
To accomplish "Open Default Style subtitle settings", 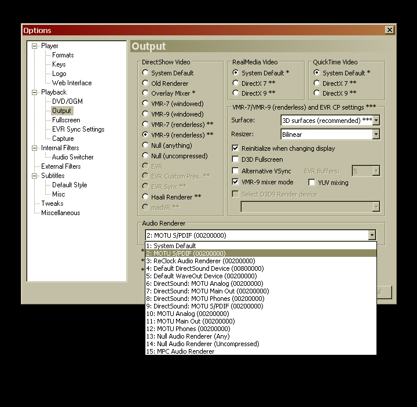I will point(69,185).
